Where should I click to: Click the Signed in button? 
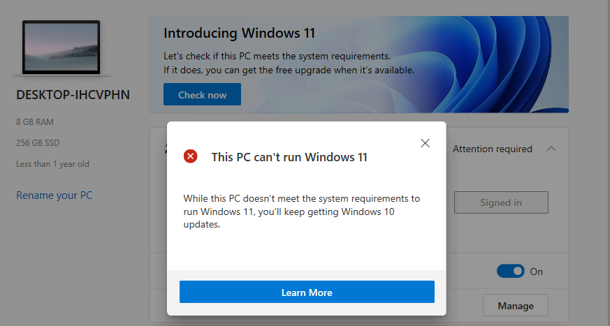[x=501, y=202]
